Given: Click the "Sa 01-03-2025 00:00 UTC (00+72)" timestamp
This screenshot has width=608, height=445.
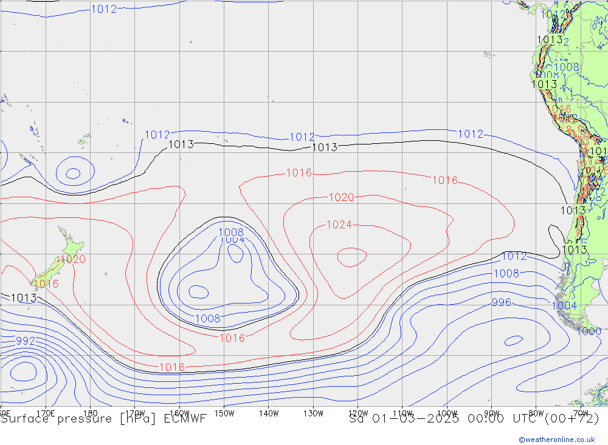Looking at the screenshot, I should click(x=474, y=419).
